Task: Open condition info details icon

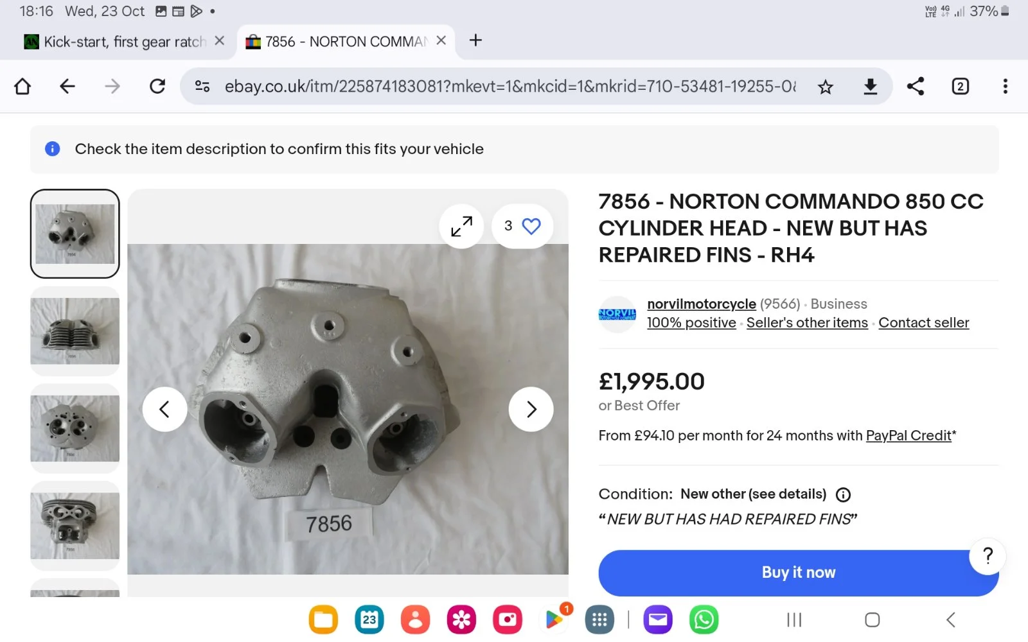Action: coord(843,494)
